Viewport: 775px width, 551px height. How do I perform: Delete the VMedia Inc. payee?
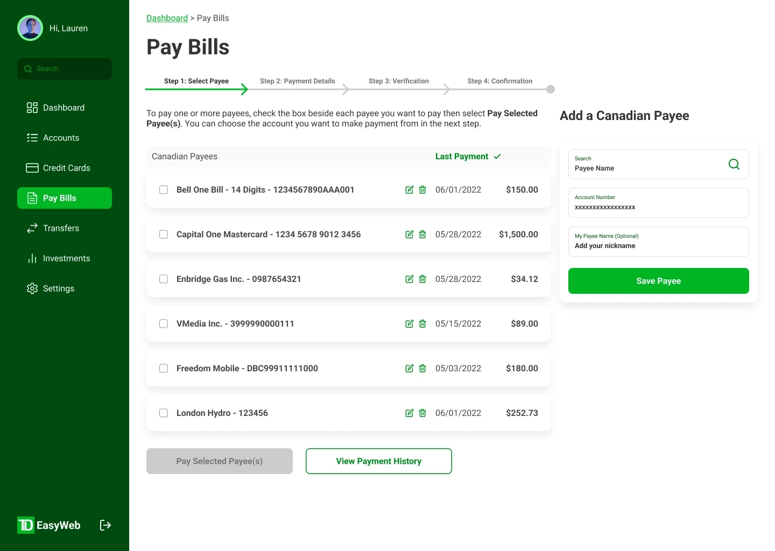point(422,324)
